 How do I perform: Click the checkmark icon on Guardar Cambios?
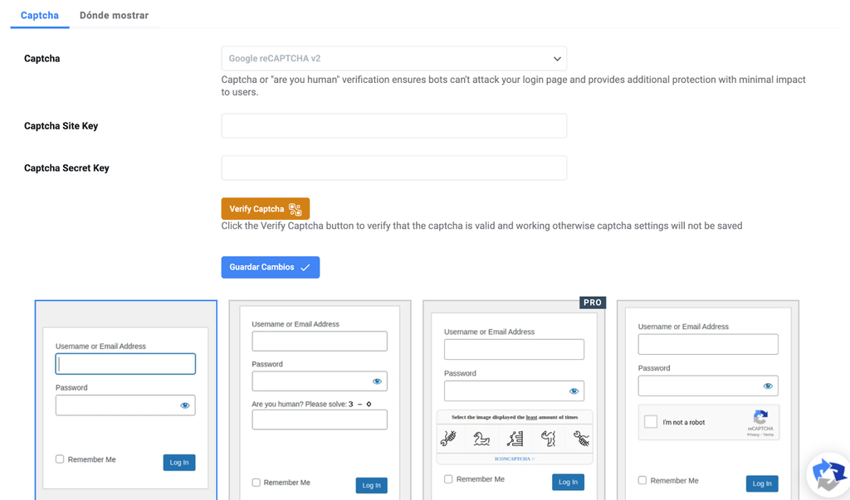point(307,267)
